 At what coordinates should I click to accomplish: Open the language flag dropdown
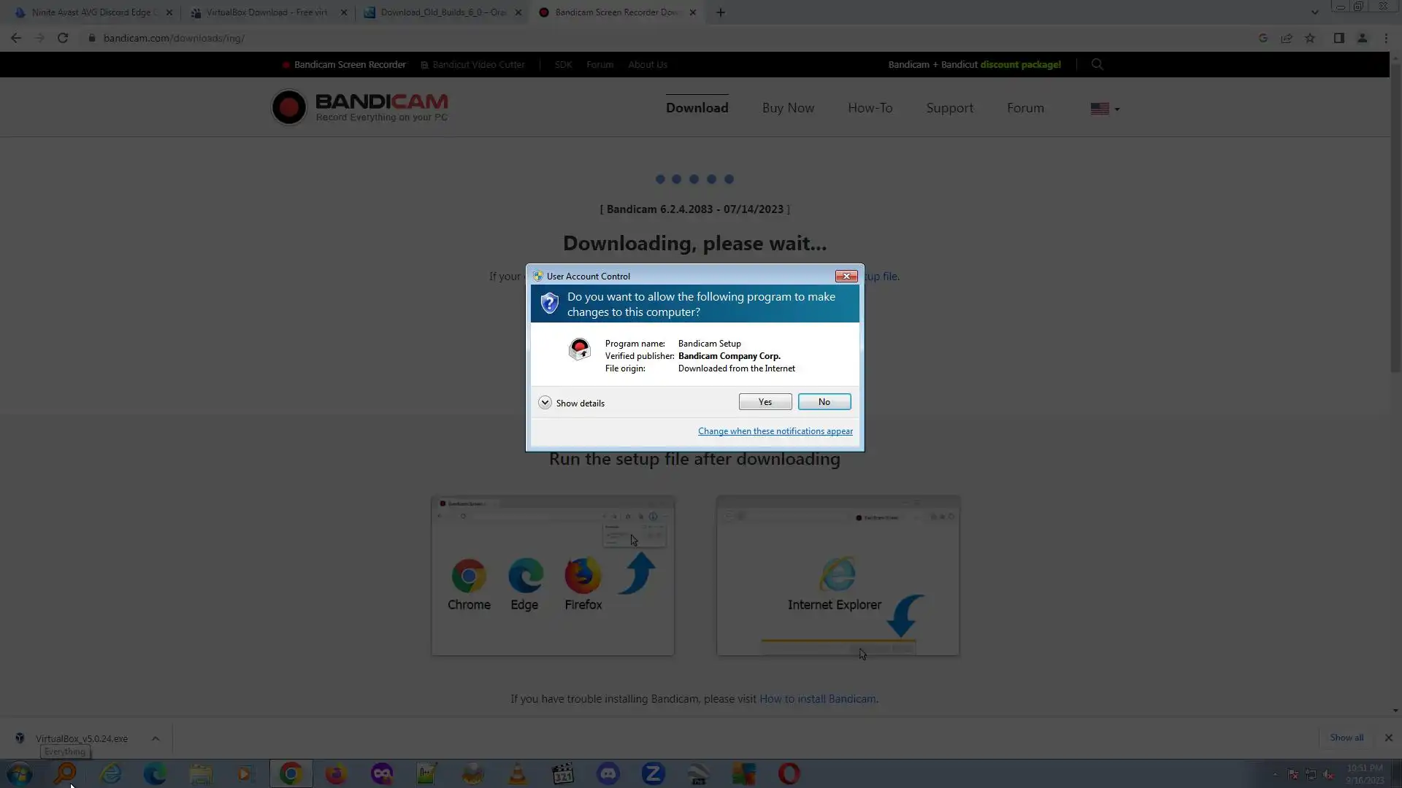pyautogui.click(x=1105, y=109)
